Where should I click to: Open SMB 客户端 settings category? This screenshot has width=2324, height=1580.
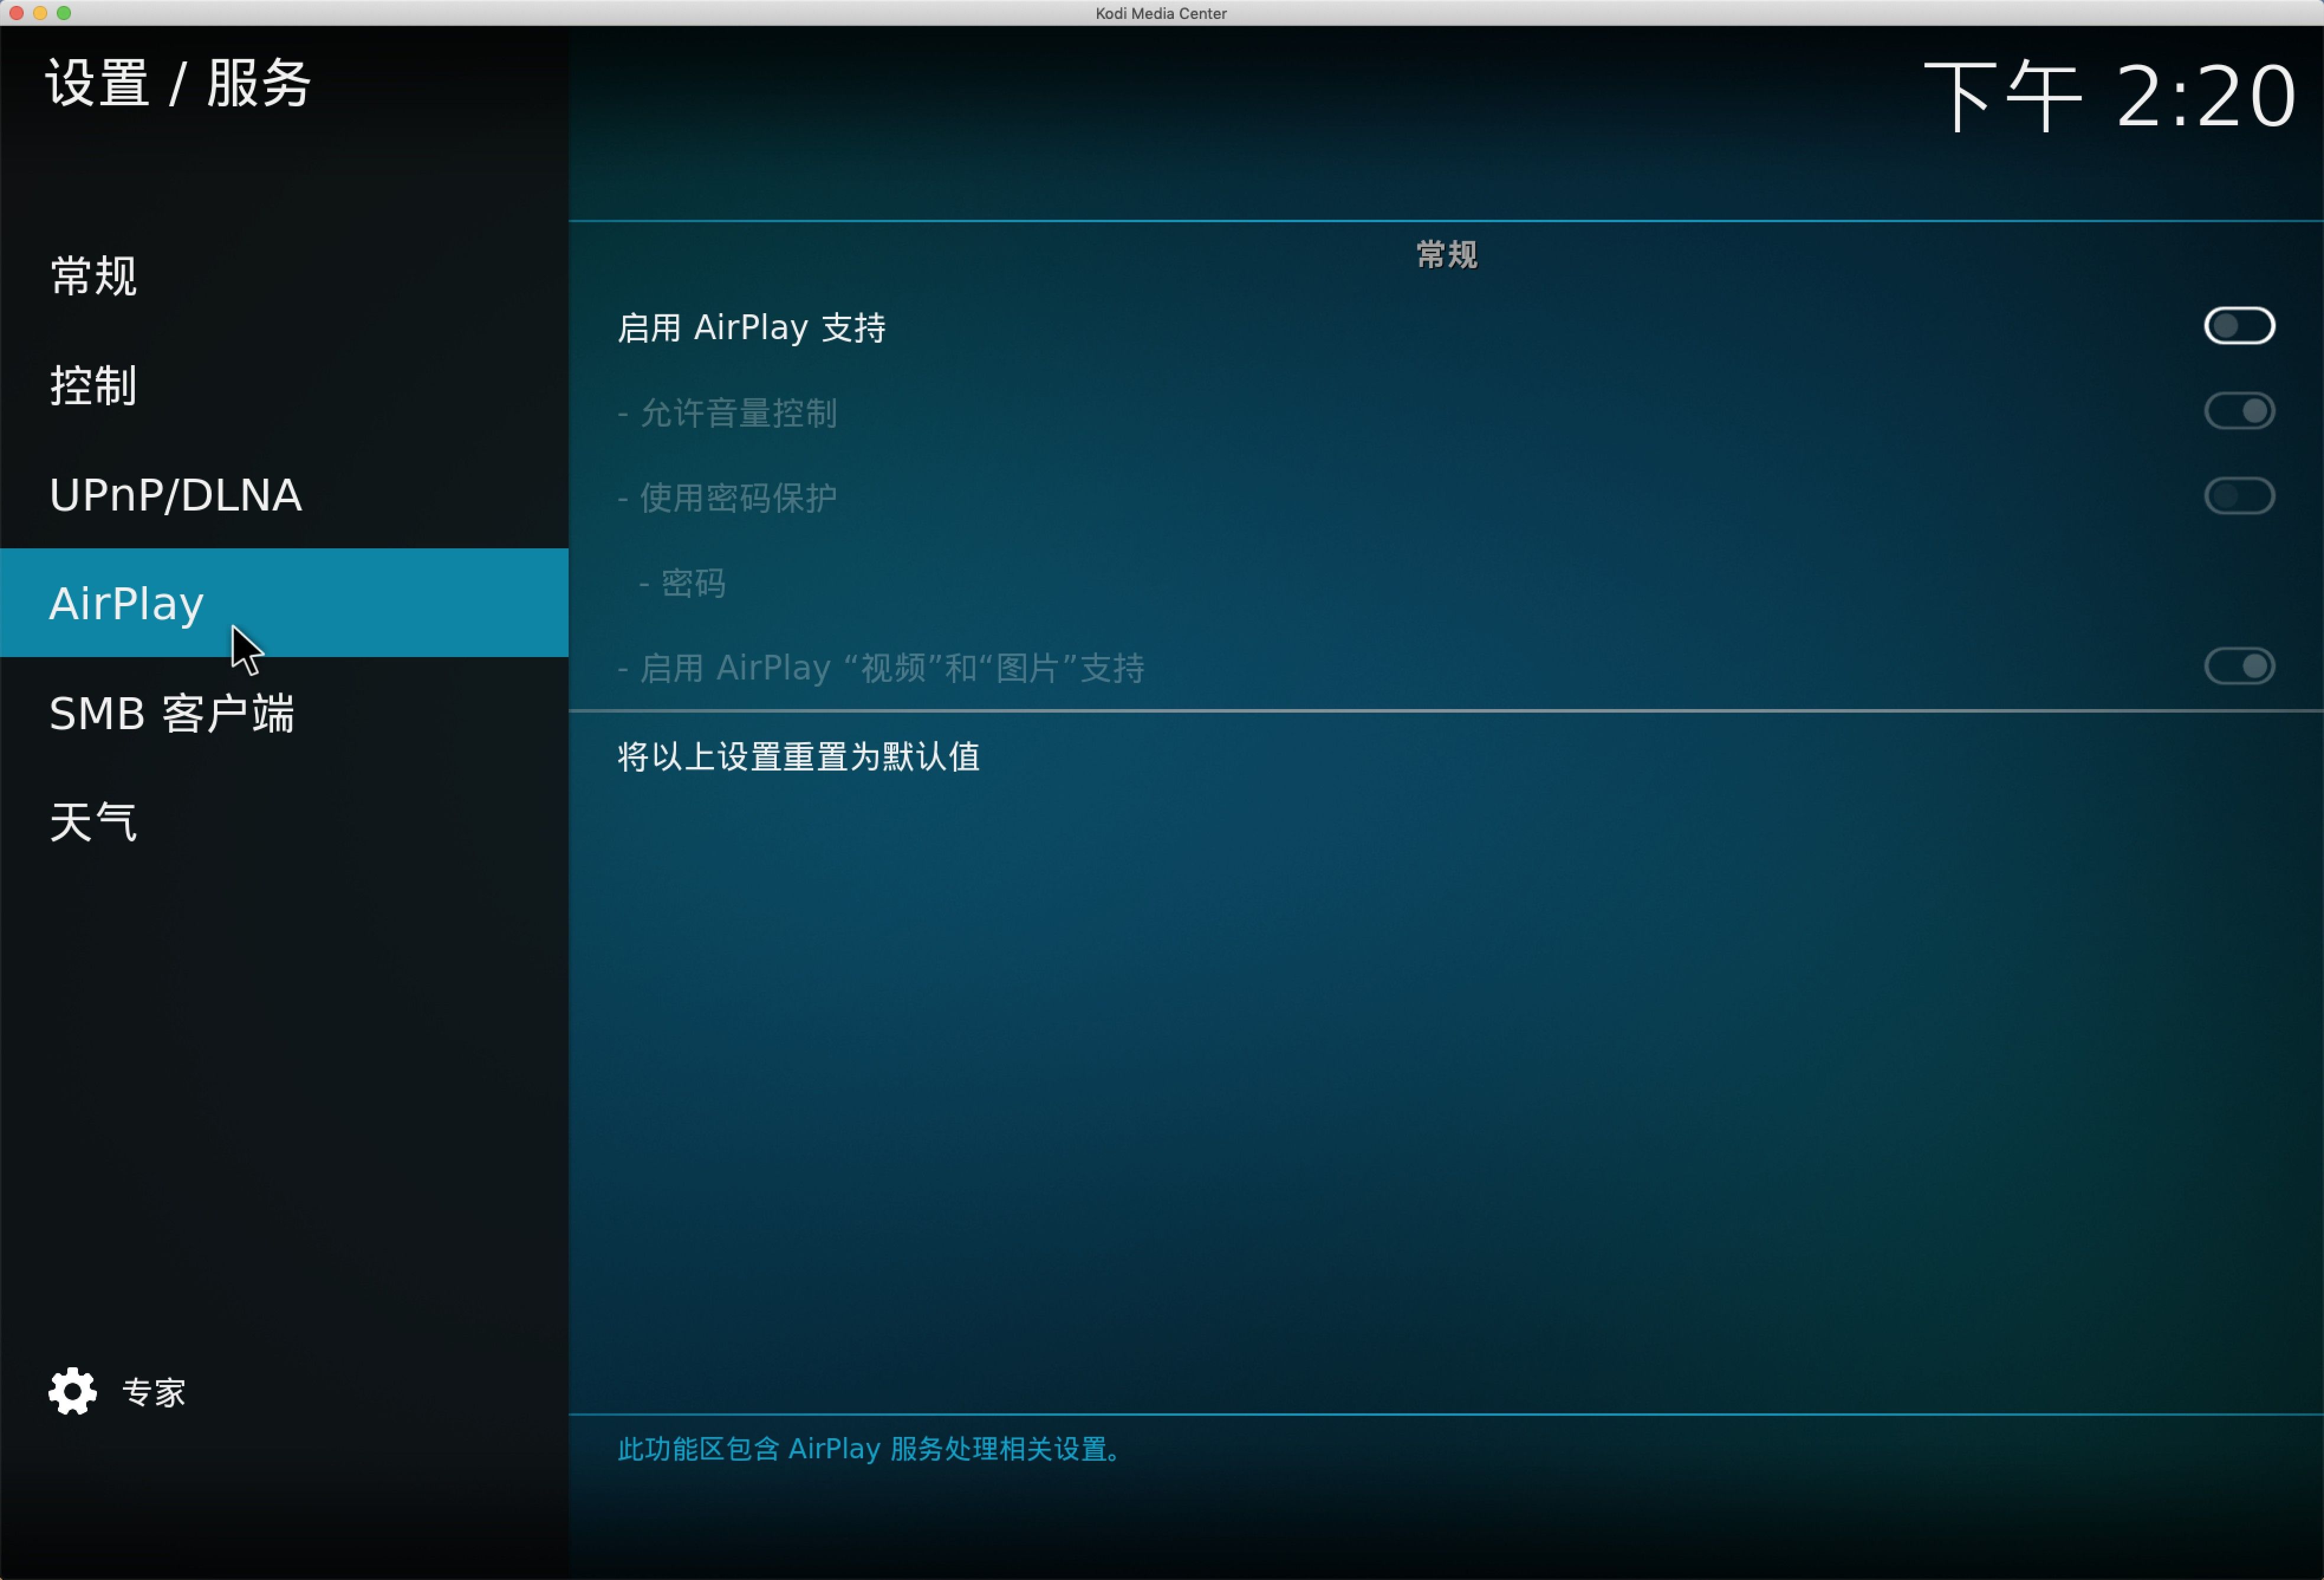pos(172,713)
